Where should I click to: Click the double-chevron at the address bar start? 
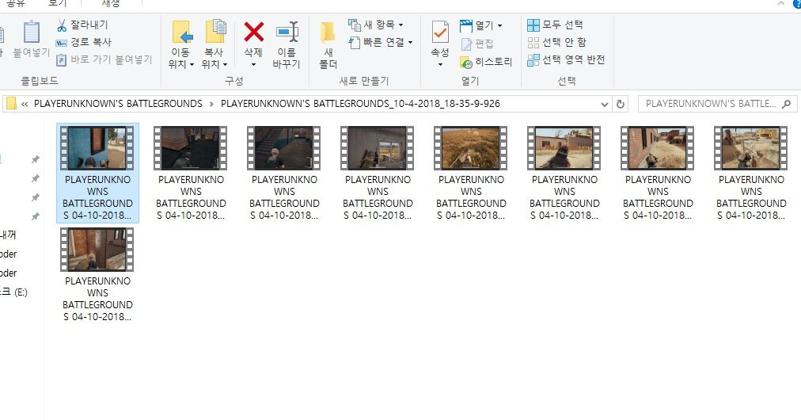coord(25,105)
